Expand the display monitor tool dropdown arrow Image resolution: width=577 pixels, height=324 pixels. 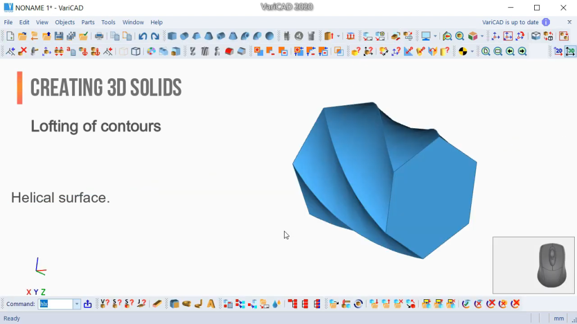click(x=435, y=36)
